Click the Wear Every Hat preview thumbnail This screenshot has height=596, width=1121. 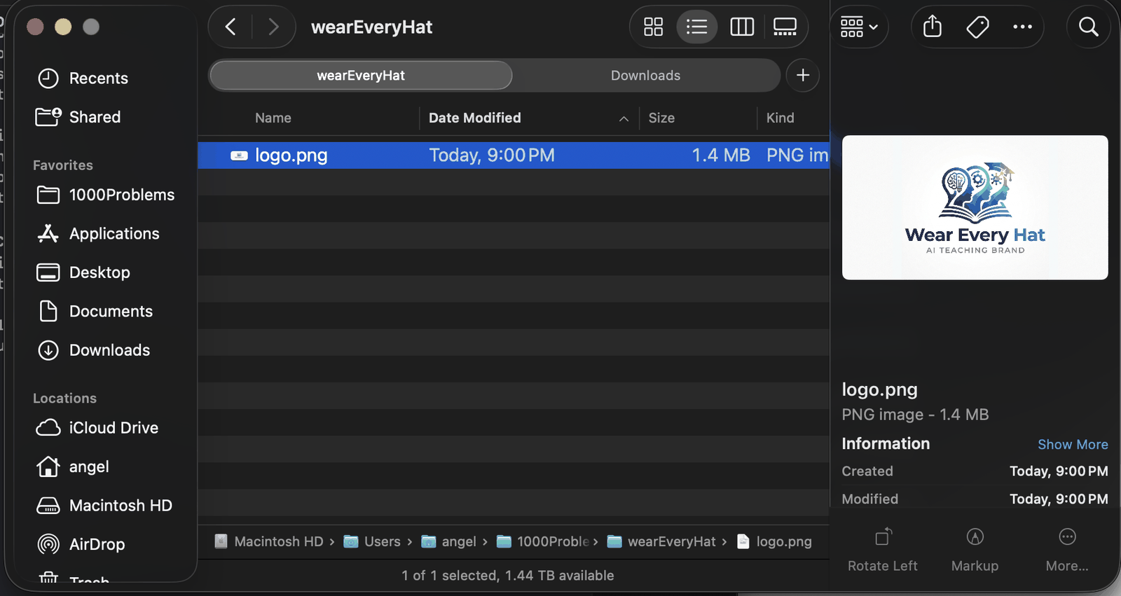(x=975, y=207)
